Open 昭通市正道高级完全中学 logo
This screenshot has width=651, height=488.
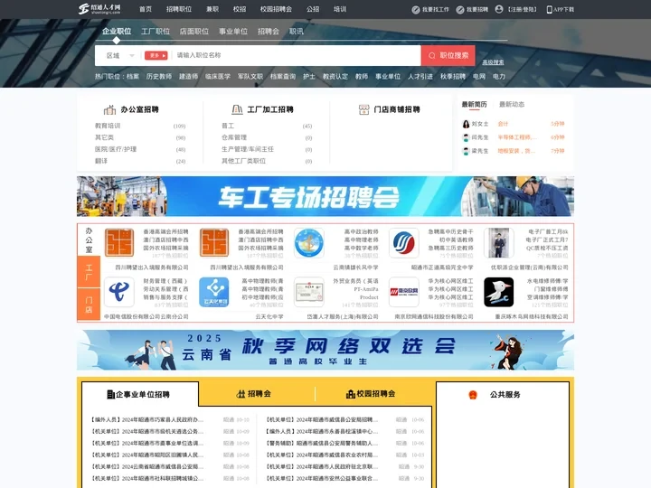(404, 243)
